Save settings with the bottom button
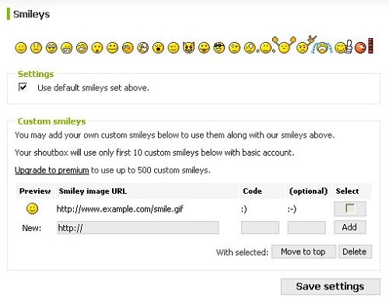The height and width of the screenshot is (305, 389). coord(331,286)
